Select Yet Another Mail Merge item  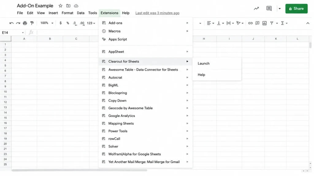(146, 162)
